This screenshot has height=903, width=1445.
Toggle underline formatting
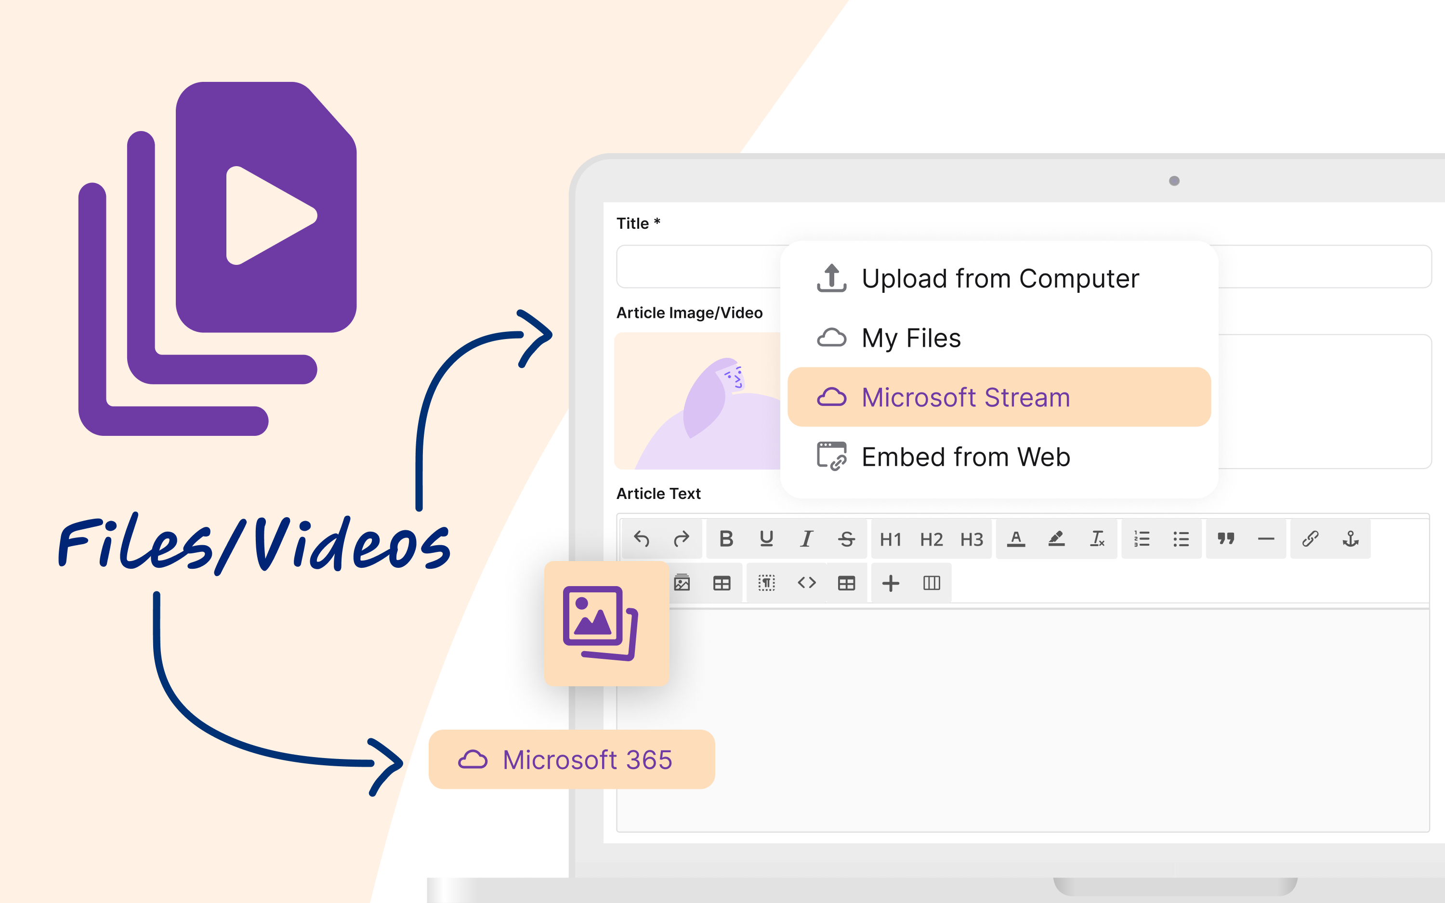coord(766,539)
